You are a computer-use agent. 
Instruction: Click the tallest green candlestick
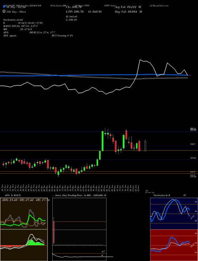coord(103,141)
